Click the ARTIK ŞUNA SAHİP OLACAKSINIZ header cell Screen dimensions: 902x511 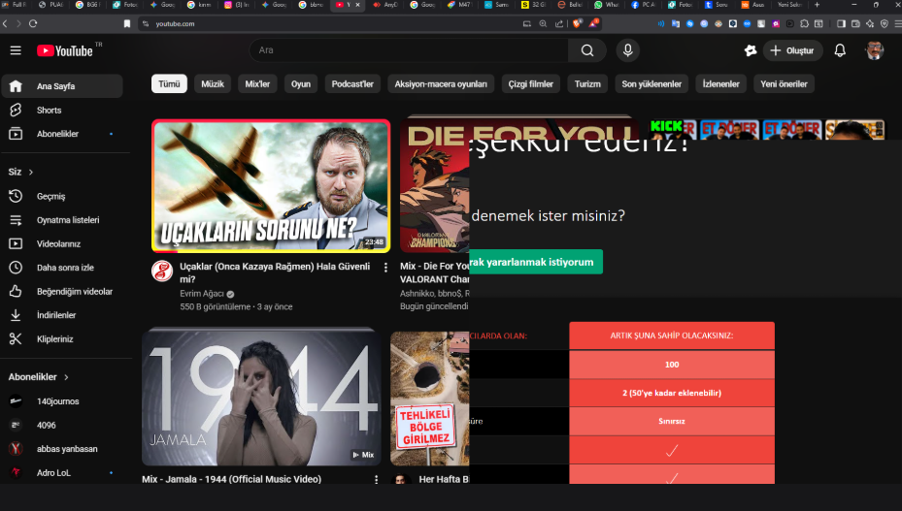coord(672,335)
